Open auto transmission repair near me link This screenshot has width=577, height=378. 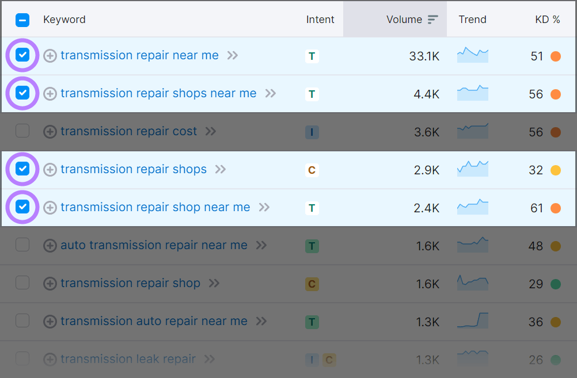pos(154,245)
